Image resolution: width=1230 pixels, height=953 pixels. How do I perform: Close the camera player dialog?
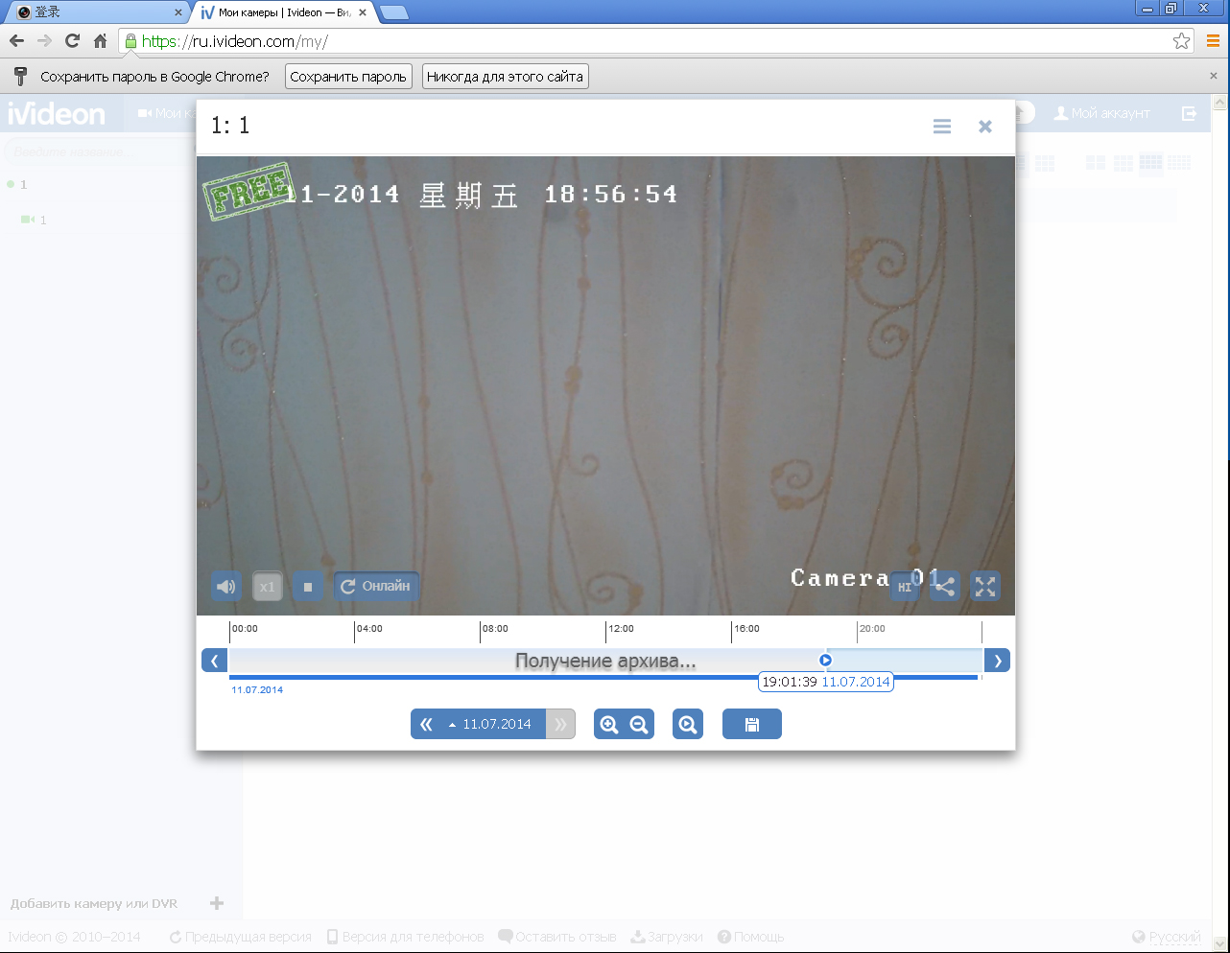click(985, 127)
